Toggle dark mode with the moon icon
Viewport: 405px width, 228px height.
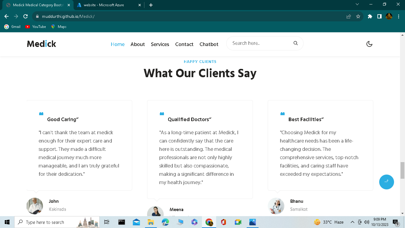(x=369, y=44)
